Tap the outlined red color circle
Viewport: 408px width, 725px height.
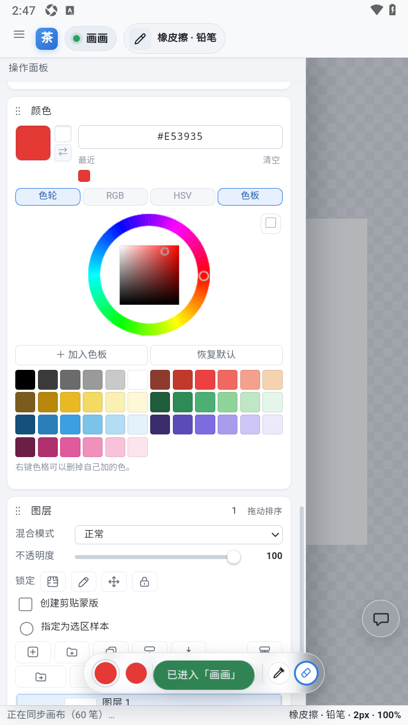[105, 673]
